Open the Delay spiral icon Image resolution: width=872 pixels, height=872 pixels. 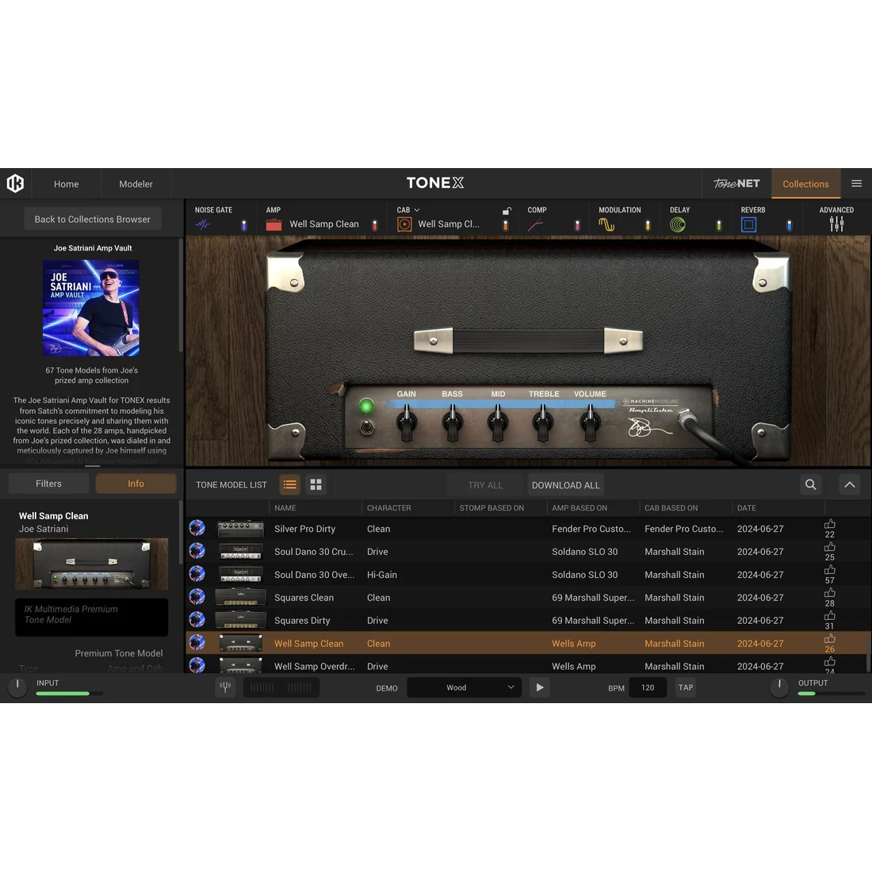[677, 224]
